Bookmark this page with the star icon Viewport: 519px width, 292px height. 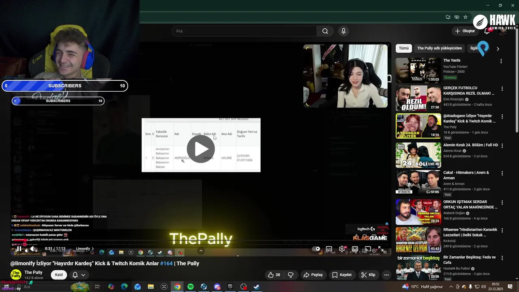click(465, 17)
